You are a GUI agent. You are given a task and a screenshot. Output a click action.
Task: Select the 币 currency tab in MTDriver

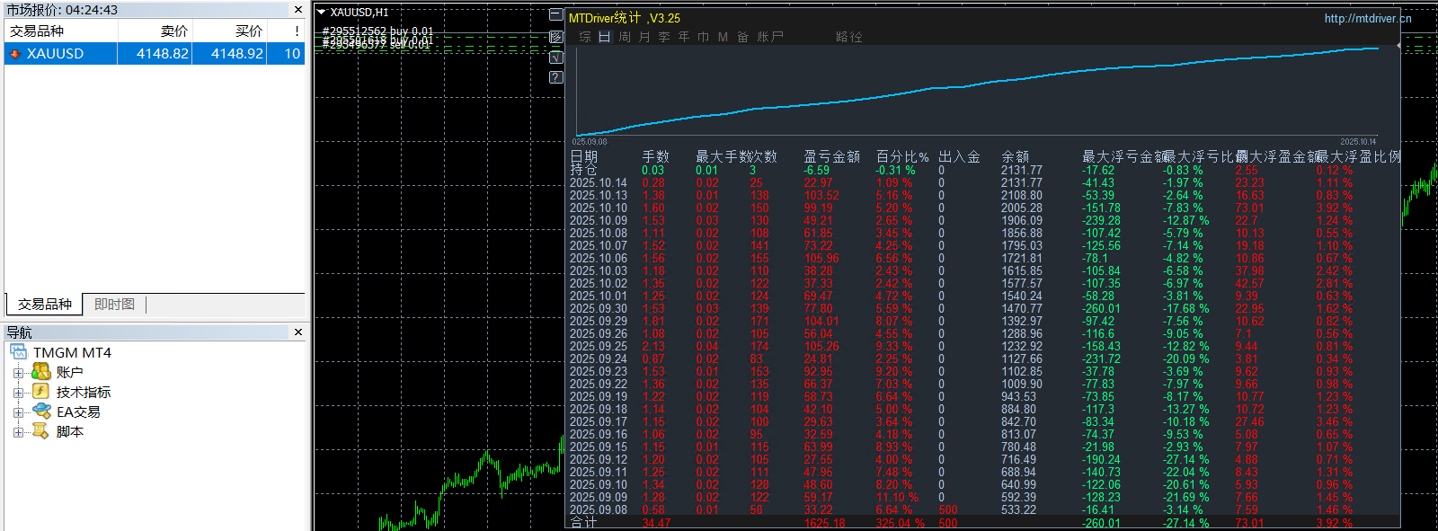point(704,37)
